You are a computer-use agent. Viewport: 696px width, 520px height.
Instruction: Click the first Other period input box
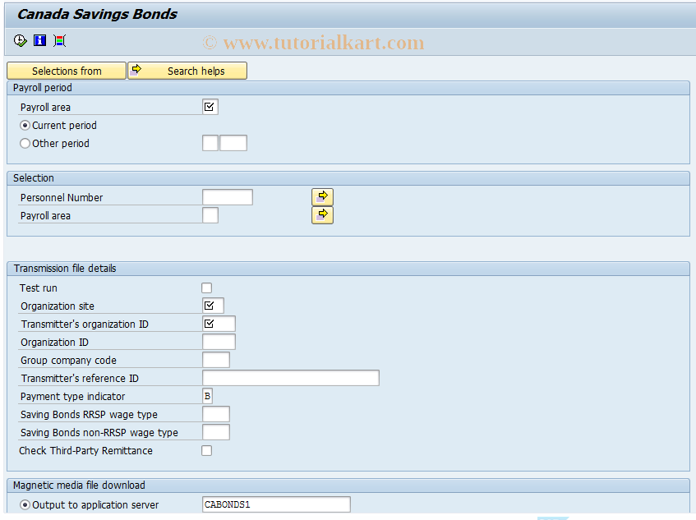(x=210, y=143)
